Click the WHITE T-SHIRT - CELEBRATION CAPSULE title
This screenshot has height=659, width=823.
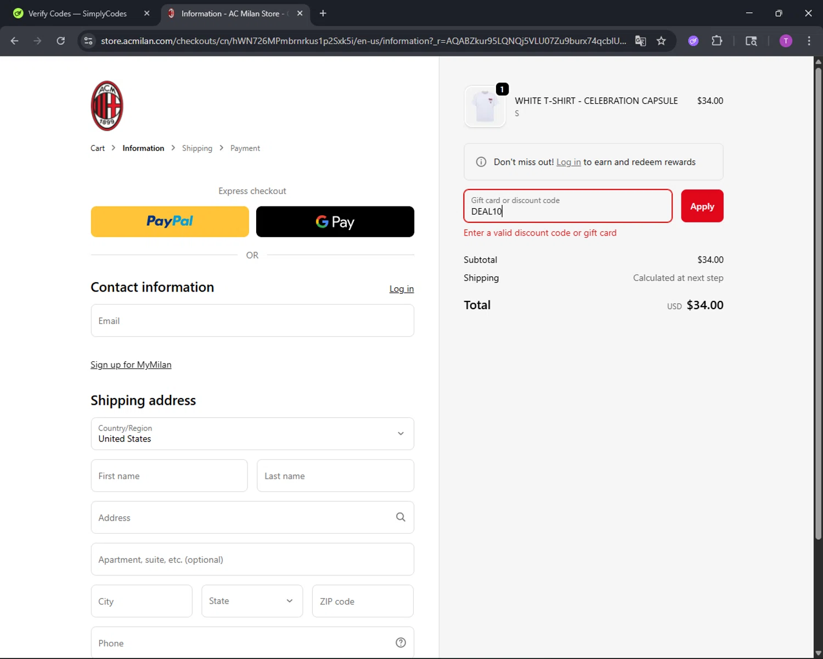(596, 101)
